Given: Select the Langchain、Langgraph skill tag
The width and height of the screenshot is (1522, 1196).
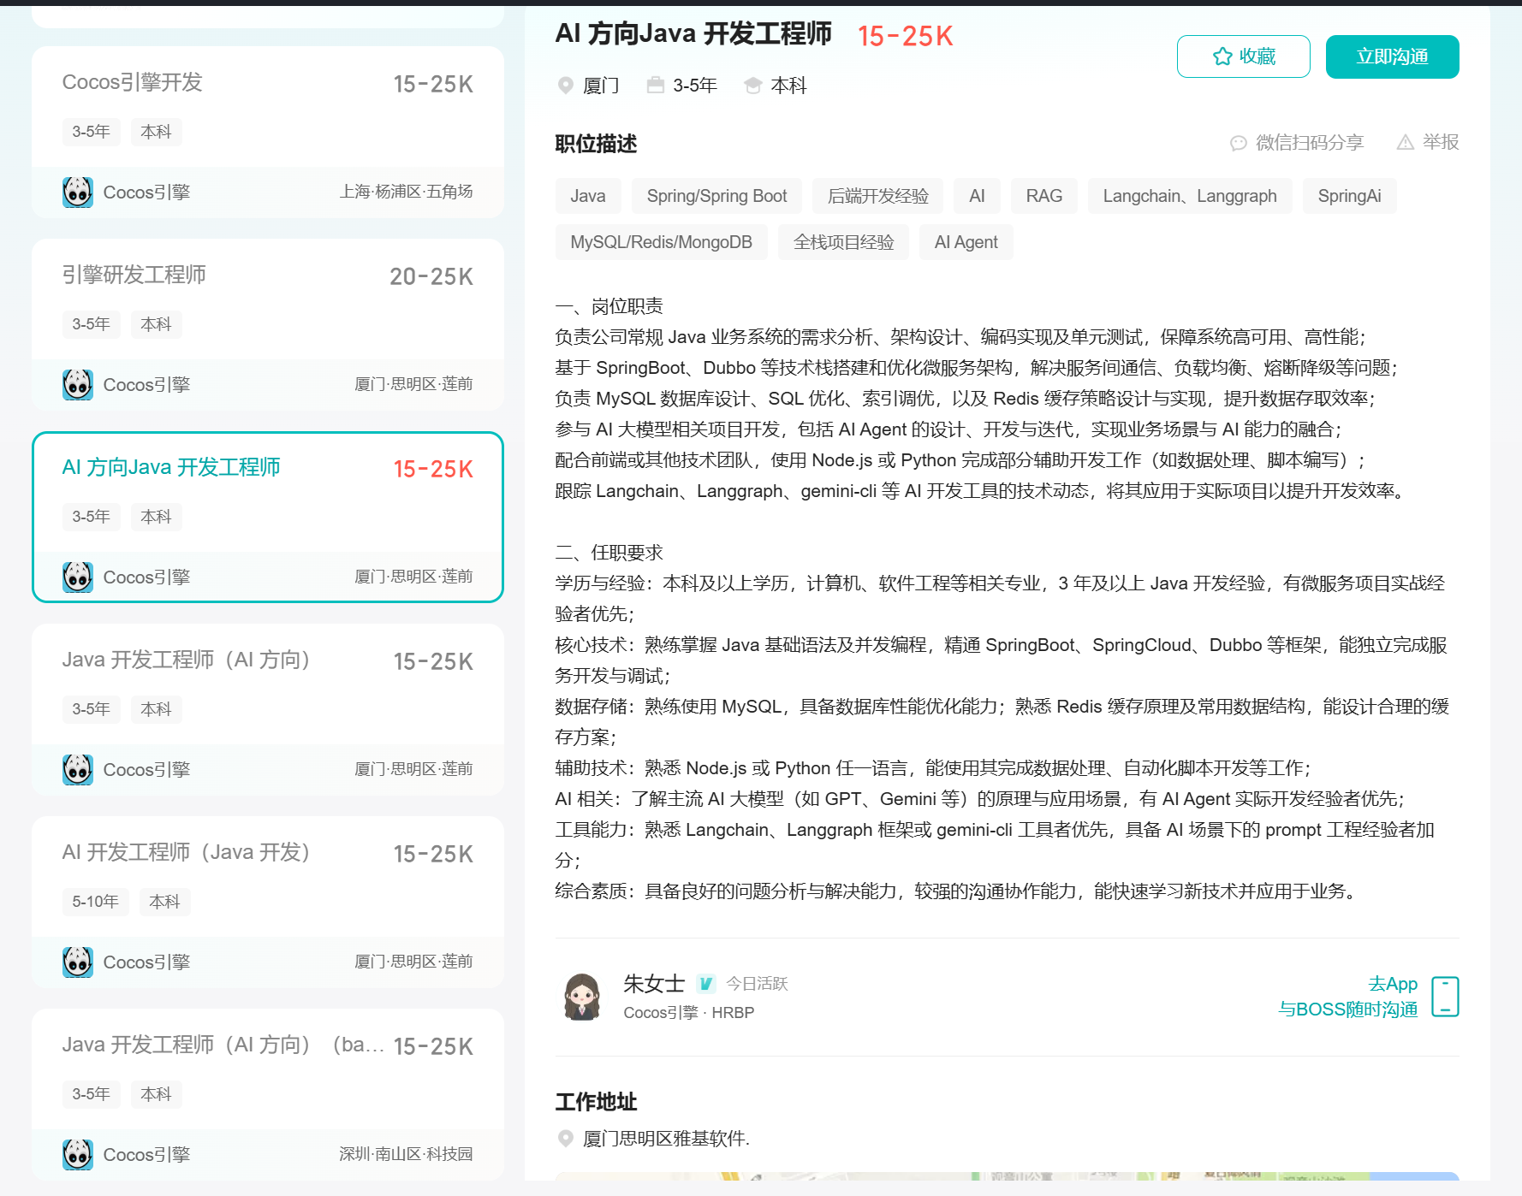Looking at the screenshot, I should [1190, 196].
